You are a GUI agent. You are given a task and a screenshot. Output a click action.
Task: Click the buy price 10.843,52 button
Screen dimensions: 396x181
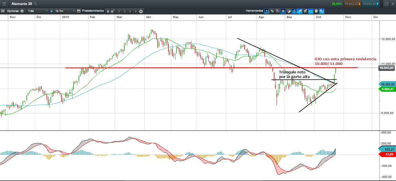(x=371, y=4)
